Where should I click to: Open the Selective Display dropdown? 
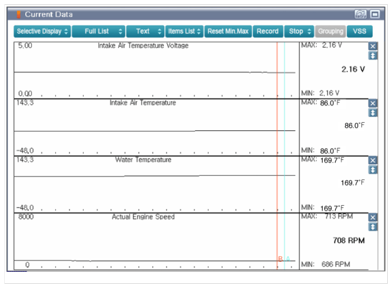point(42,31)
